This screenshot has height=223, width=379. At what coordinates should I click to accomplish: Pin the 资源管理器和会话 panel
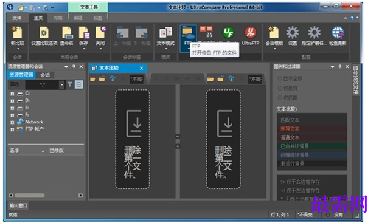tap(74, 66)
